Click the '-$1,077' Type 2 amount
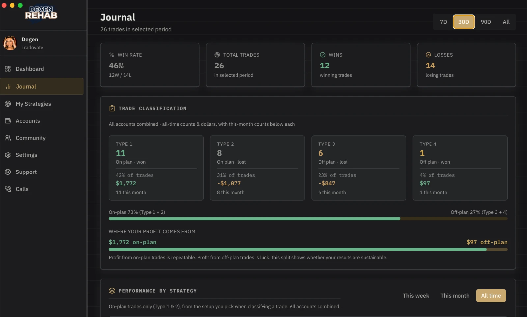This screenshot has height=317, width=527. (229, 183)
